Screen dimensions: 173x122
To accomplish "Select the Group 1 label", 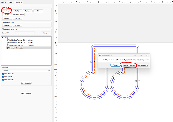I will click(x=7, y=38).
